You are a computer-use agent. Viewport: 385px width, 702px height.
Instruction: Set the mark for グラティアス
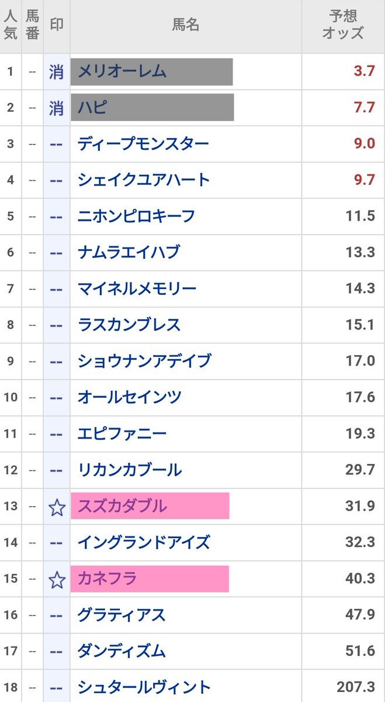[57, 615]
